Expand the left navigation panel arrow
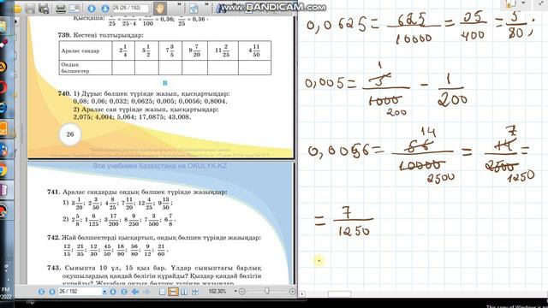The image size is (548, 308). click(16, 21)
